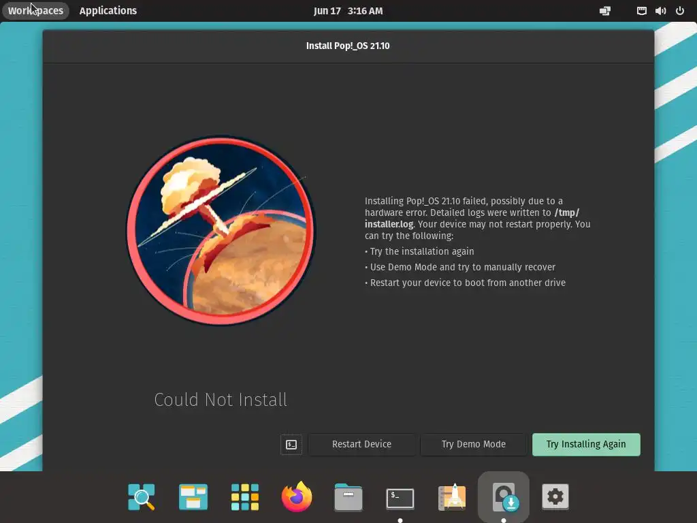This screenshot has width=697, height=523.
Task: Launch the search launcher from the dock
Action: click(142, 496)
